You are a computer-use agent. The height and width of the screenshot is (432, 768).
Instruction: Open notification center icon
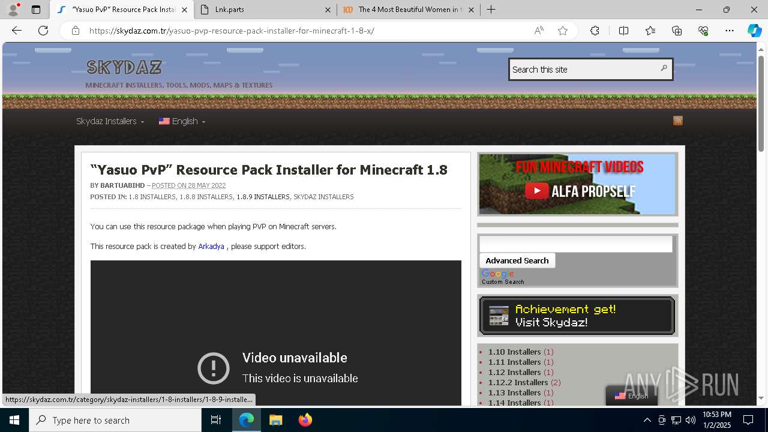point(748,420)
